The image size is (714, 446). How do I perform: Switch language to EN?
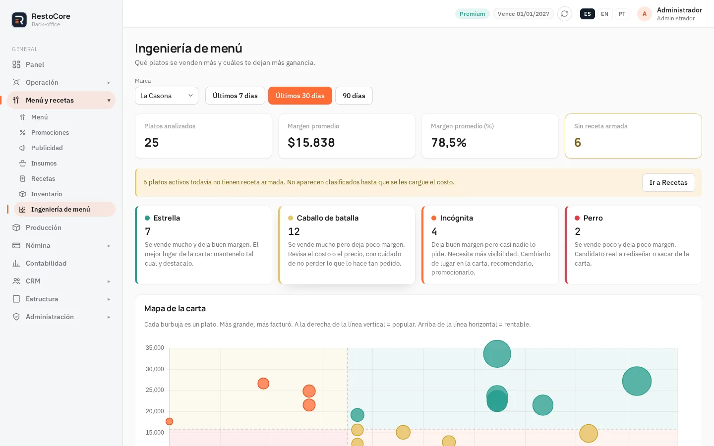(604, 14)
